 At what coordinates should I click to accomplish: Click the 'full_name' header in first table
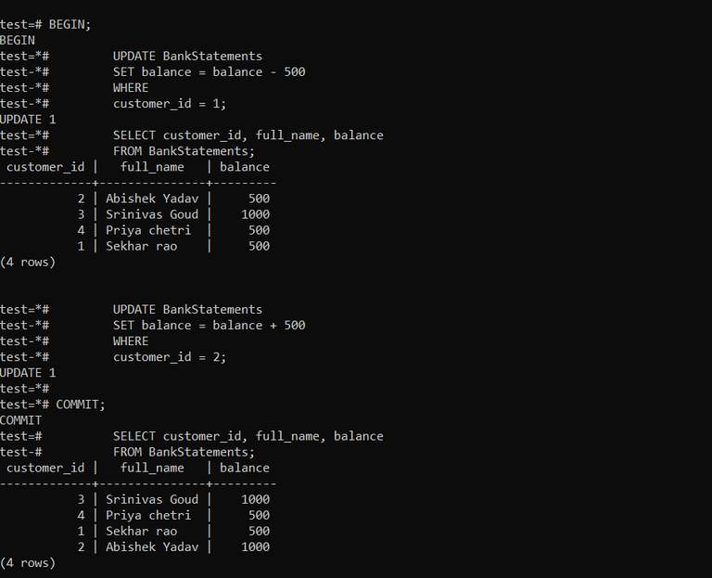[152, 167]
